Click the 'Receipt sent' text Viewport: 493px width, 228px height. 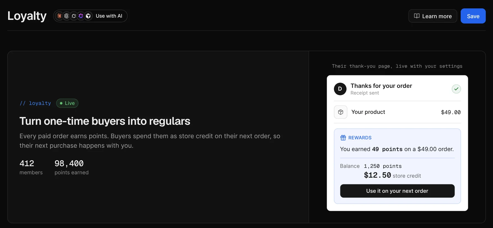coord(365,93)
